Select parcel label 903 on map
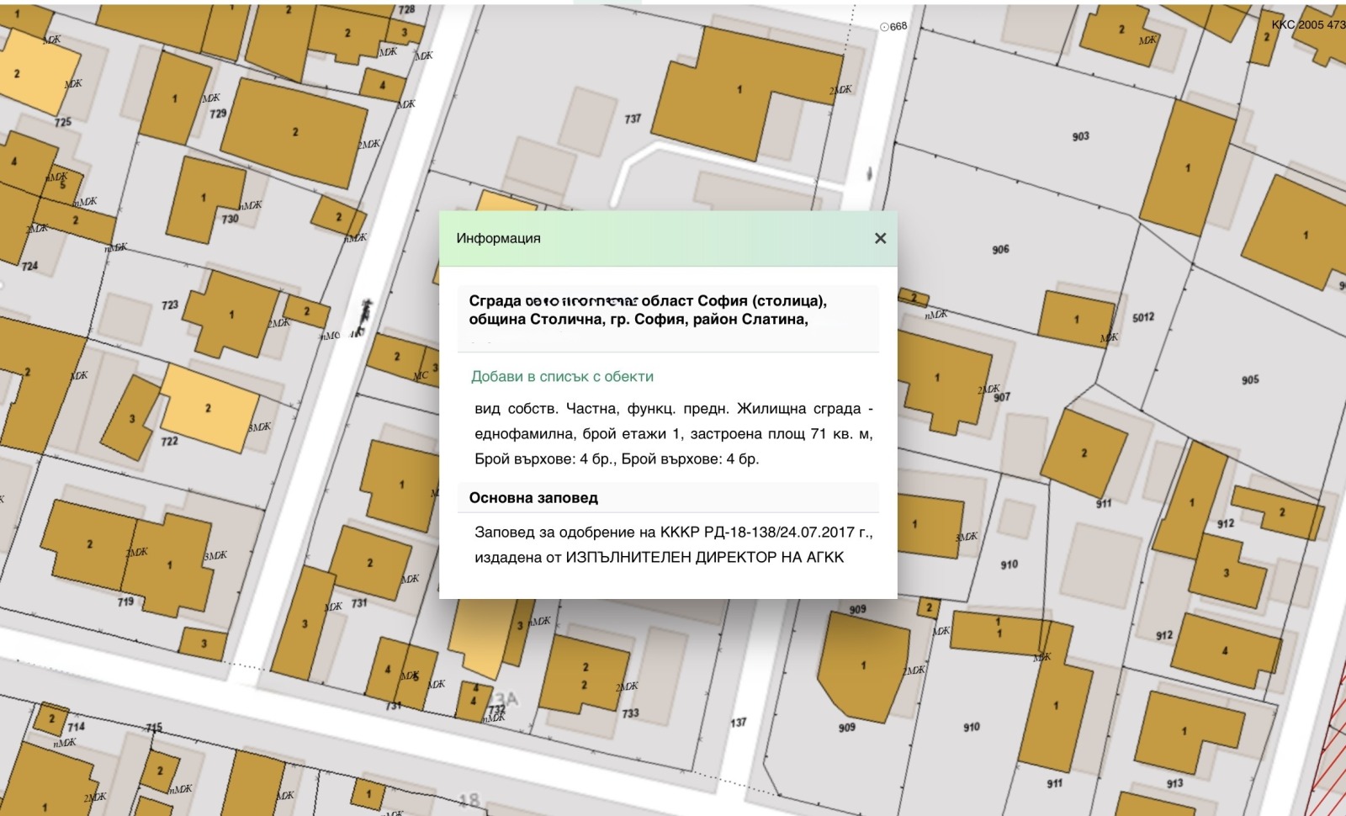This screenshot has height=816, width=1346. 1080,135
